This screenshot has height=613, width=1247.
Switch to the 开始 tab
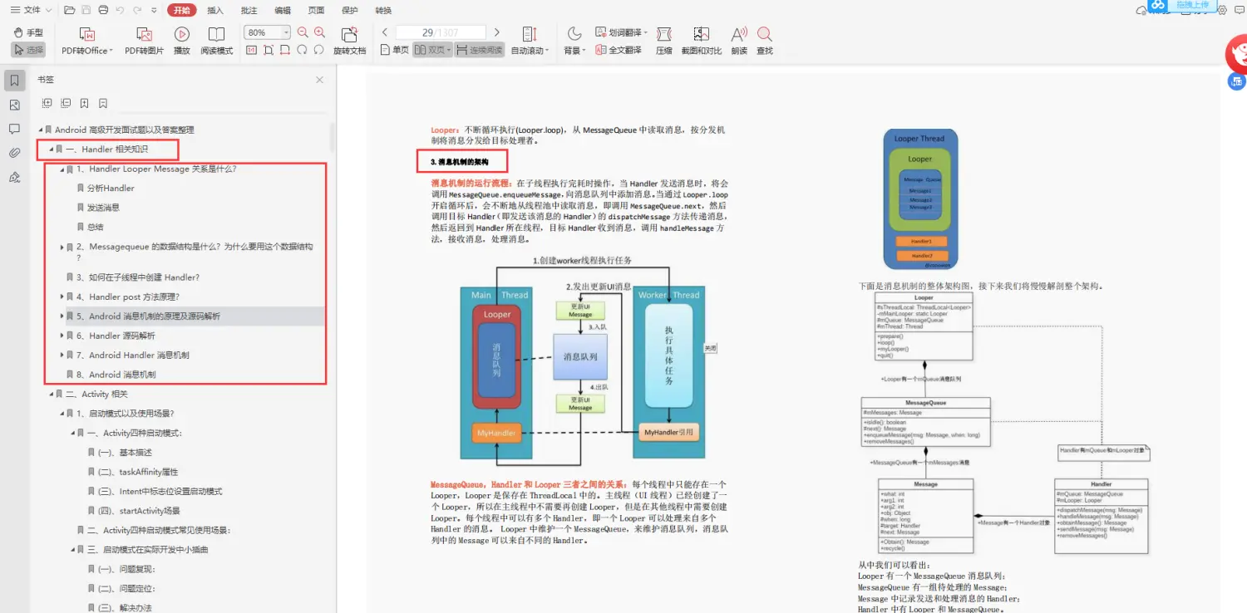coord(181,10)
